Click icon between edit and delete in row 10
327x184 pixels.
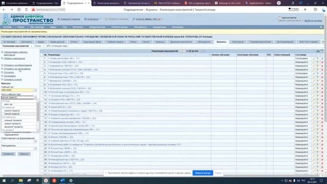[x=318, y=92]
